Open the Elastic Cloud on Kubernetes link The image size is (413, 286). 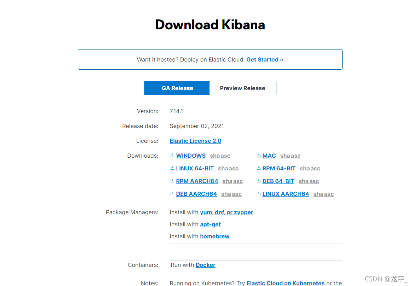pyautogui.click(x=286, y=283)
